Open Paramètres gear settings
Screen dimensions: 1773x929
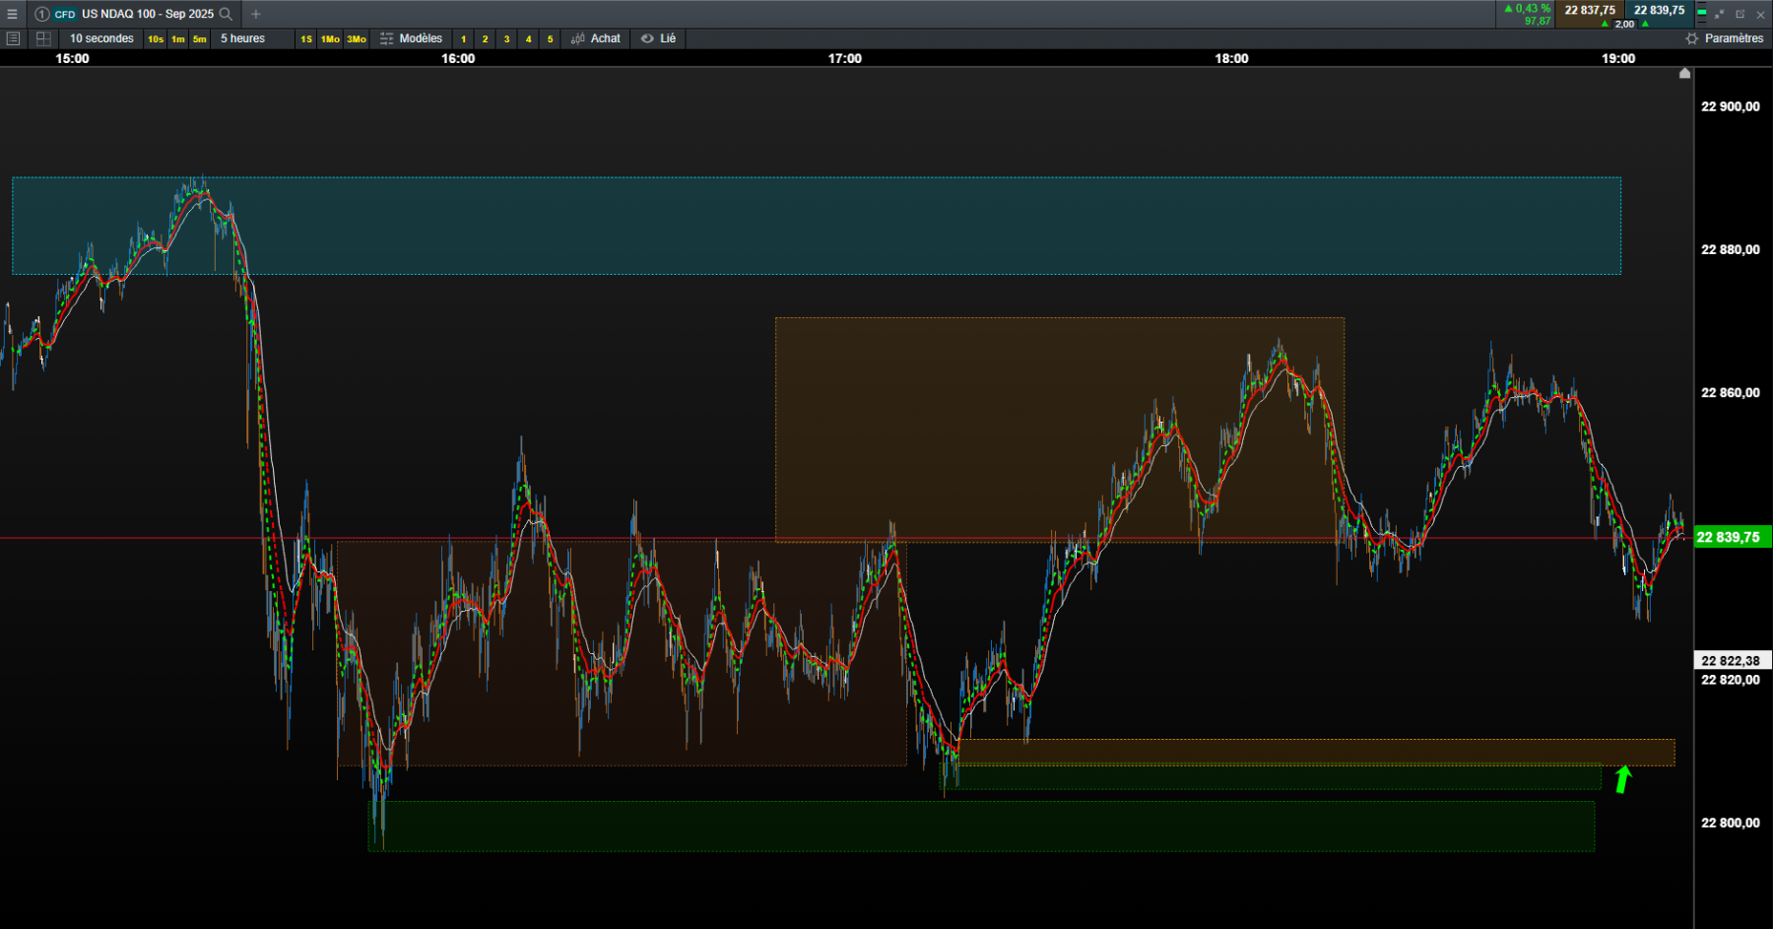pos(1725,38)
